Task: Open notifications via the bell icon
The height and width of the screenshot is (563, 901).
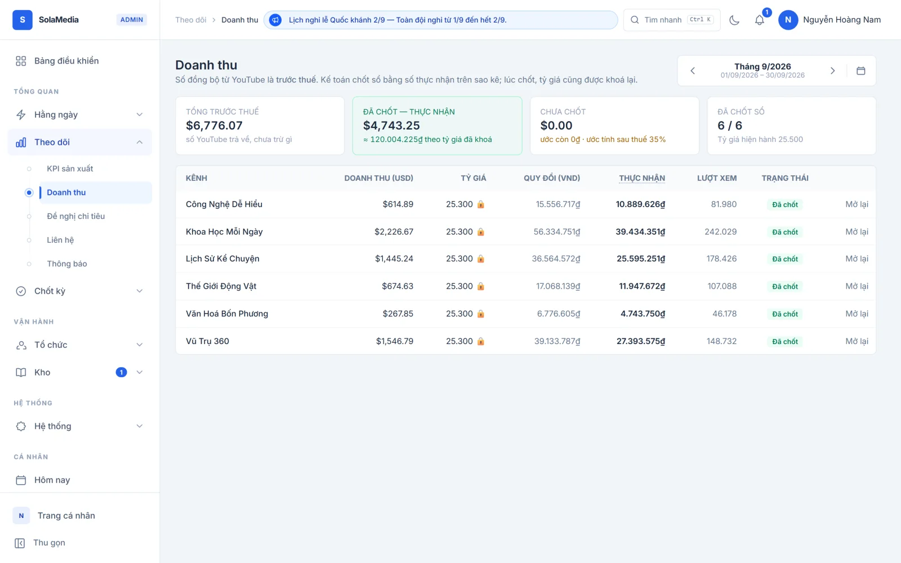Action: coord(760,20)
